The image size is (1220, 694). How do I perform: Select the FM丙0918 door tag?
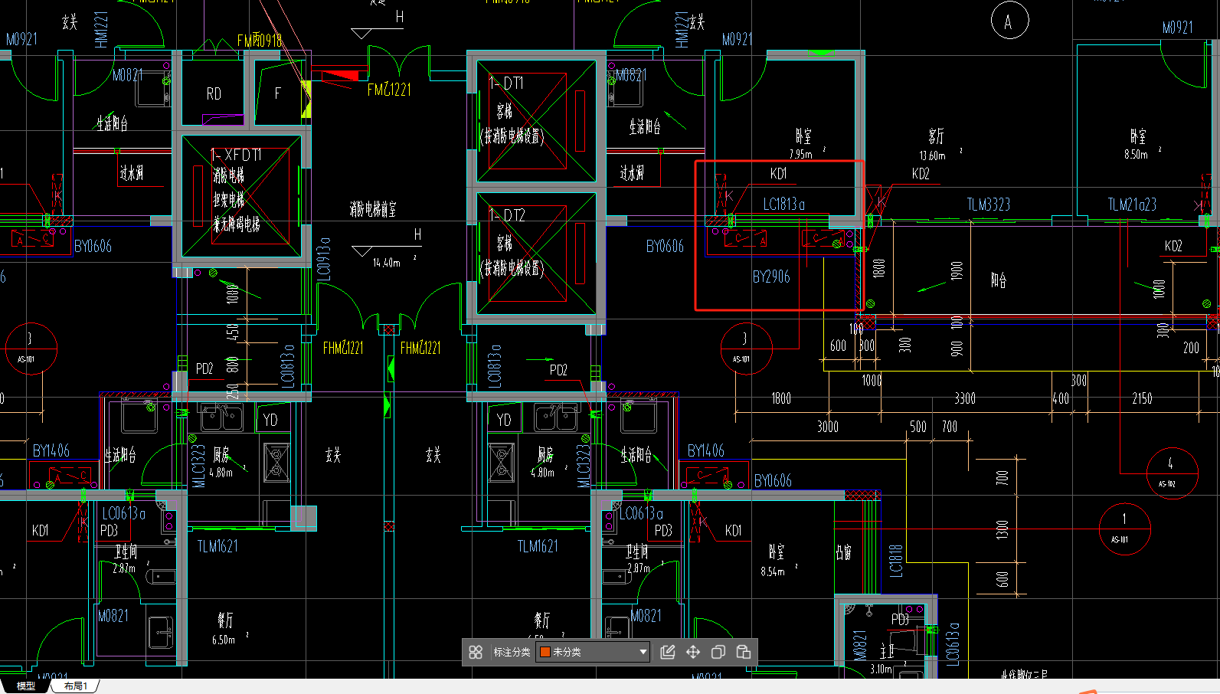(260, 40)
